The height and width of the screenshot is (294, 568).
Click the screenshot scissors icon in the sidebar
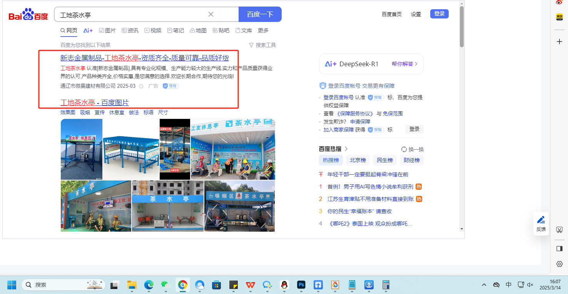tap(560, 229)
